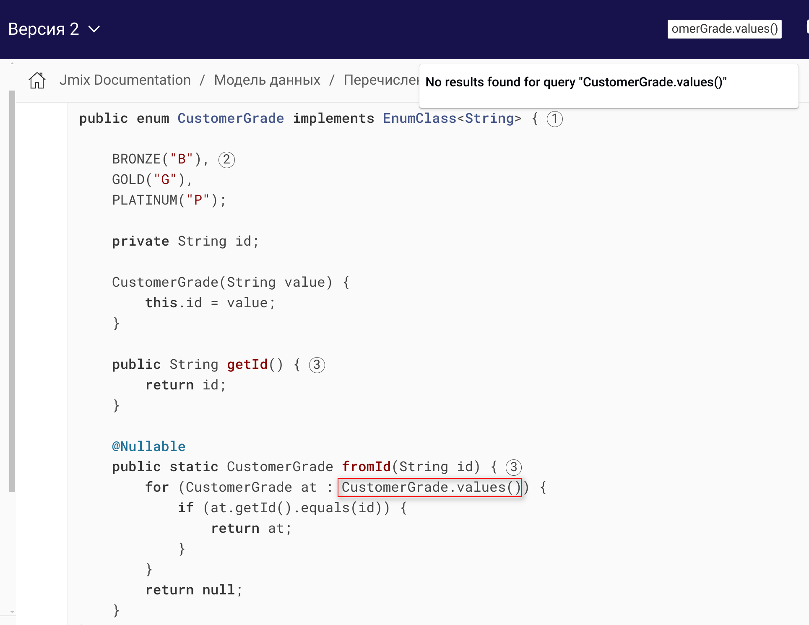Open the Jmix Documentation breadcrumb link

coord(125,80)
